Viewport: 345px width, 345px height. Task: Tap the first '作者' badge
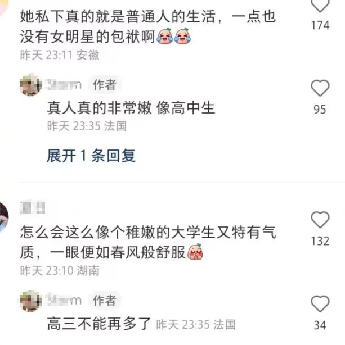coord(105,85)
